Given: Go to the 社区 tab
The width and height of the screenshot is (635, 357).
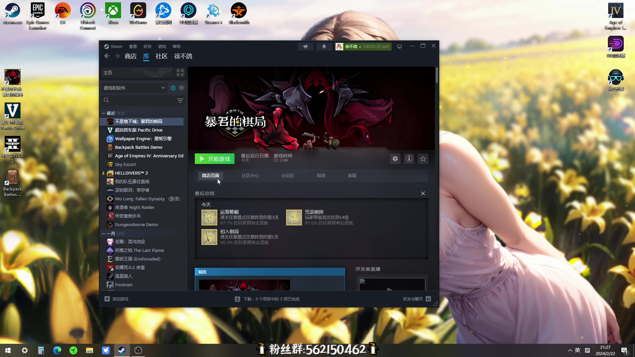Looking at the screenshot, I should (x=162, y=56).
